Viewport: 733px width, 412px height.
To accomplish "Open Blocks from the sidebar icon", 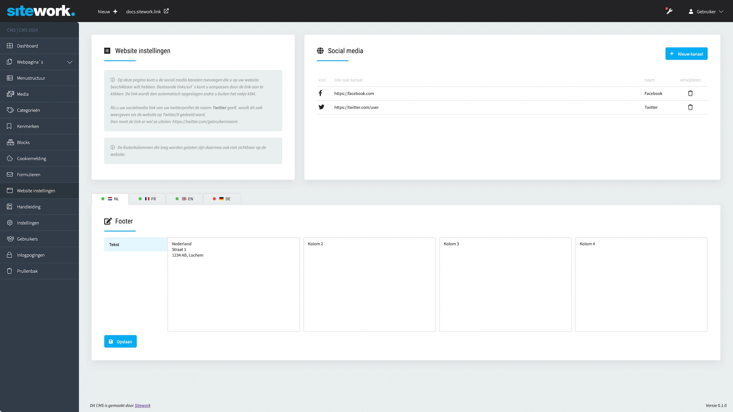I will pos(10,142).
